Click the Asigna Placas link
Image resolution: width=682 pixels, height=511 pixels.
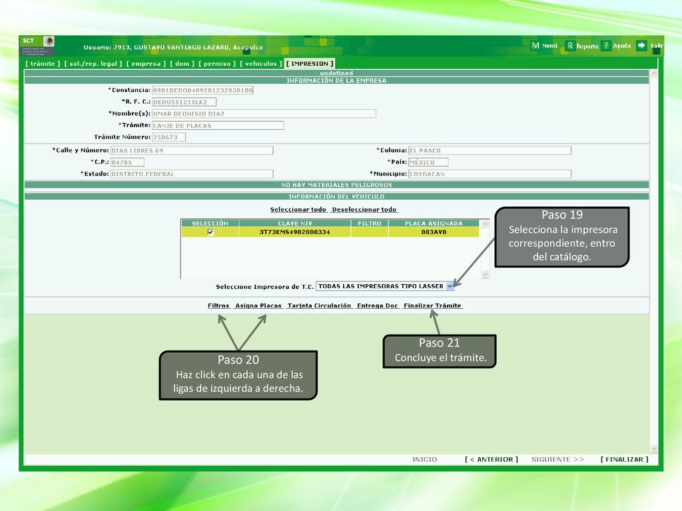point(258,305)
